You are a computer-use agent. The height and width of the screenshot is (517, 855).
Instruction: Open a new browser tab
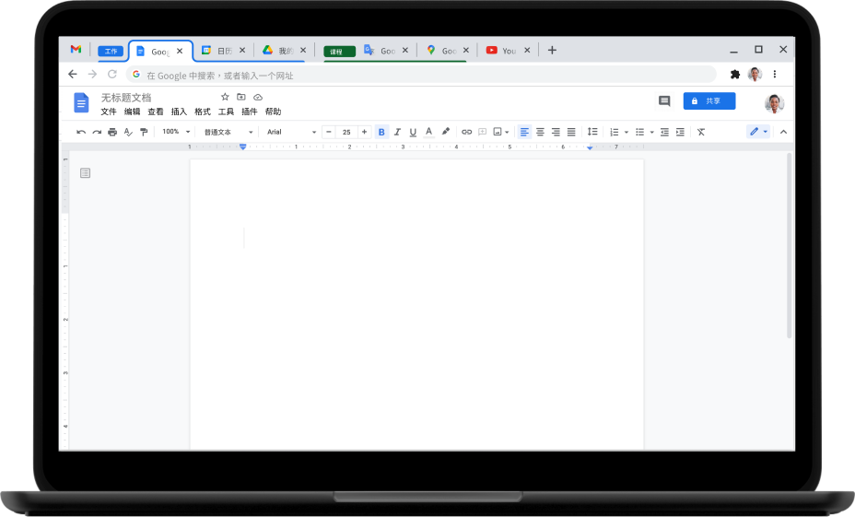(x=552, y=50)
